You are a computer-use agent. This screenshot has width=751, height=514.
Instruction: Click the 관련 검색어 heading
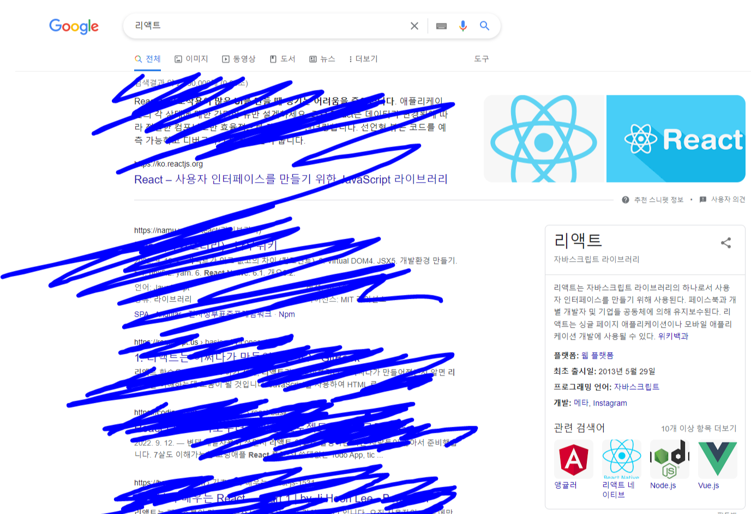(579, 428)
